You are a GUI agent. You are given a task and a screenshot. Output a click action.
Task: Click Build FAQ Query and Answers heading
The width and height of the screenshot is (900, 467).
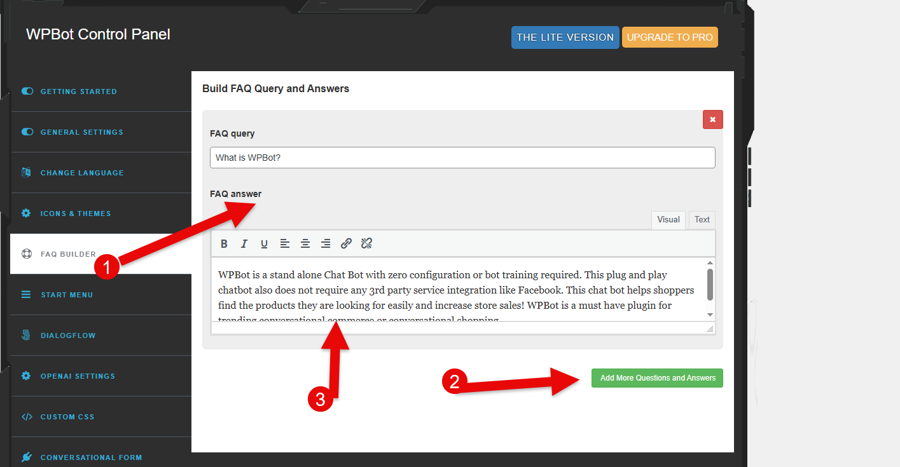tap(275, 89)
